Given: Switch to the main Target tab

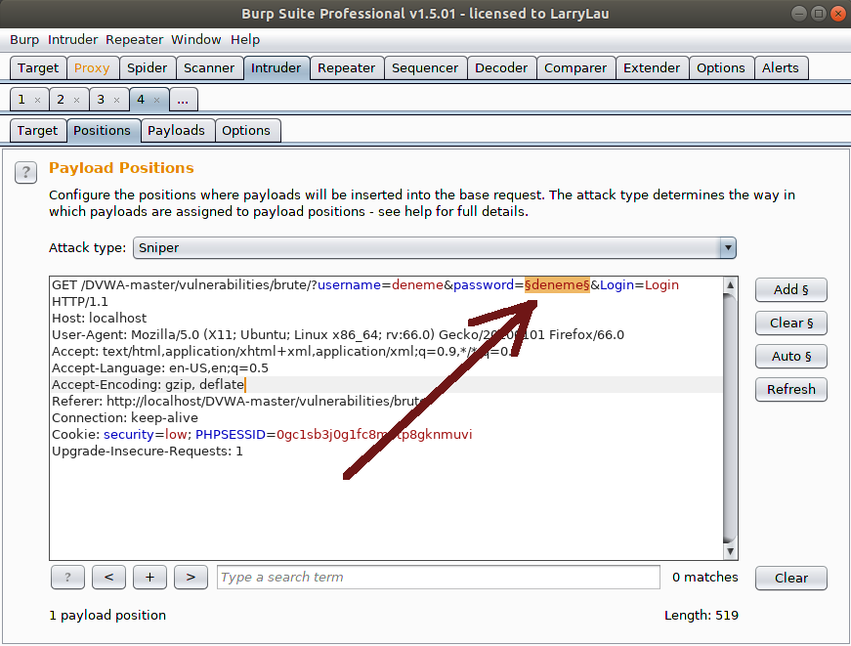Looking at the screenshot, I should (x=38, y=67).
